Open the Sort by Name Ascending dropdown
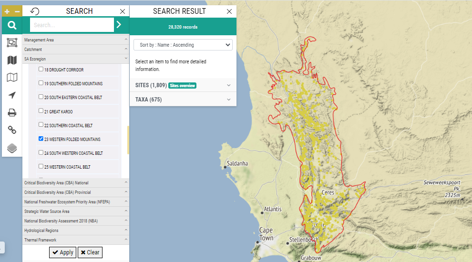This screenshot has height=262, width=472. pos(183,45)
